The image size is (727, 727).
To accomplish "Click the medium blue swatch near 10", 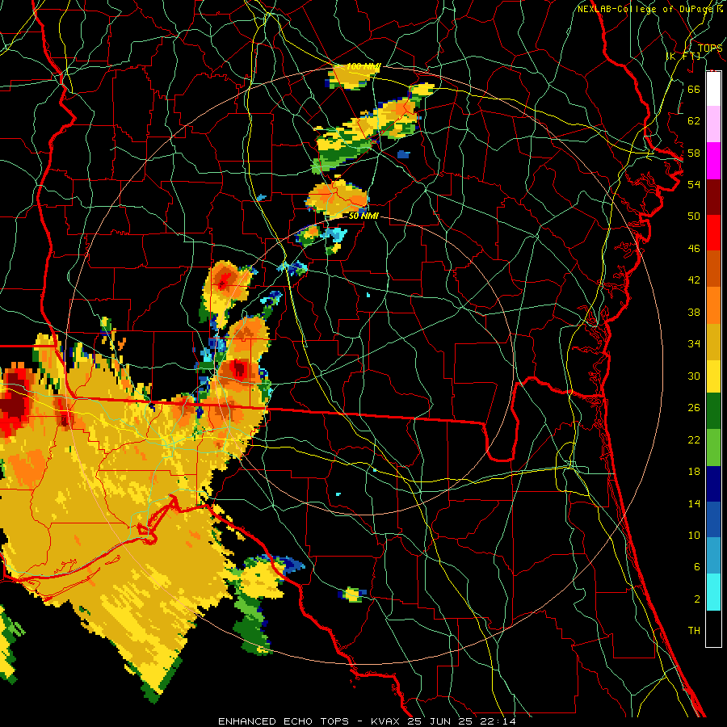I will (713, 519).
